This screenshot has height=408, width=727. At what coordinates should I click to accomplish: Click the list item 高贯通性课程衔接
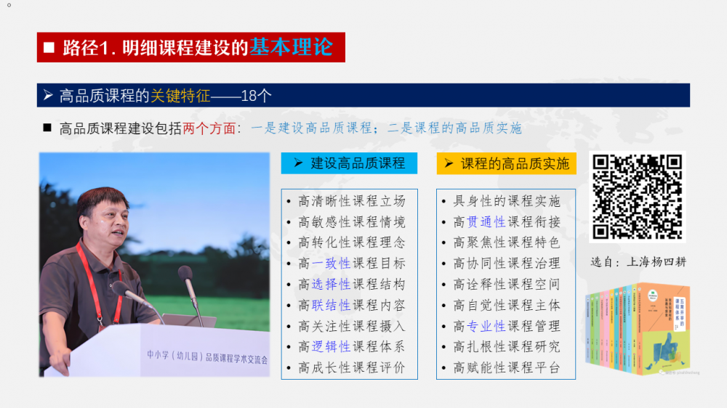tap(507, 222)
